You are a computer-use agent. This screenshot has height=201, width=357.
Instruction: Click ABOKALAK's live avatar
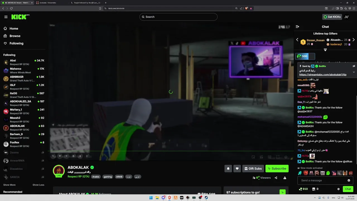click(x=59, y=171)
